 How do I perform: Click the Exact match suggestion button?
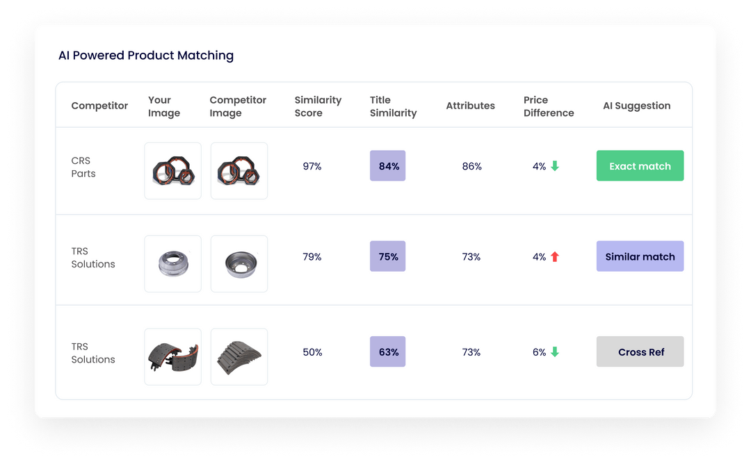640,166
